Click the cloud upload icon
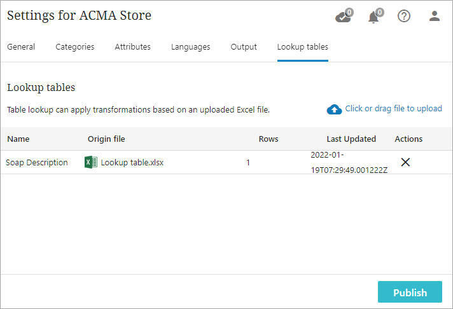 334,109
